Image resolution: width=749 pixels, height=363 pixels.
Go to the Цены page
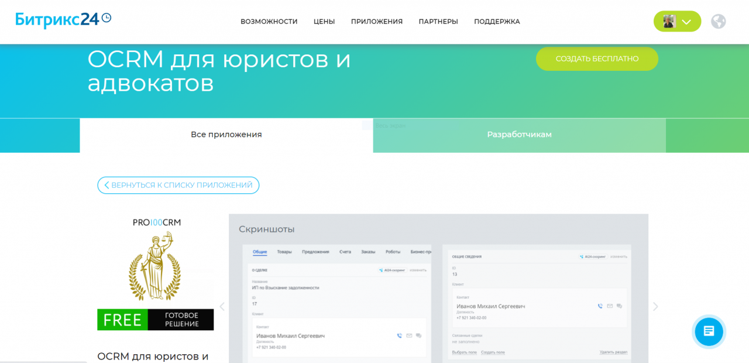[x=324, y=22]
